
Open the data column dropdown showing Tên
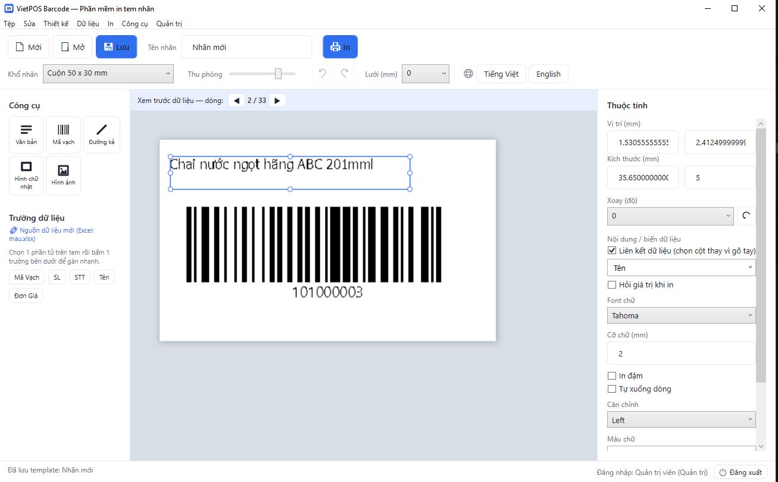pyautogui.click(x=682, y=268)
